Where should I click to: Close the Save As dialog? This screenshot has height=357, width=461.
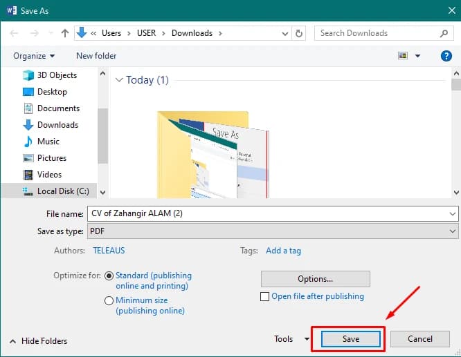pyautogui.click(x=452, y=10)
